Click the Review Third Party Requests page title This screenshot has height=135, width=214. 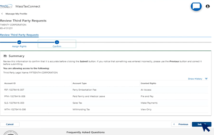[23, 21]
